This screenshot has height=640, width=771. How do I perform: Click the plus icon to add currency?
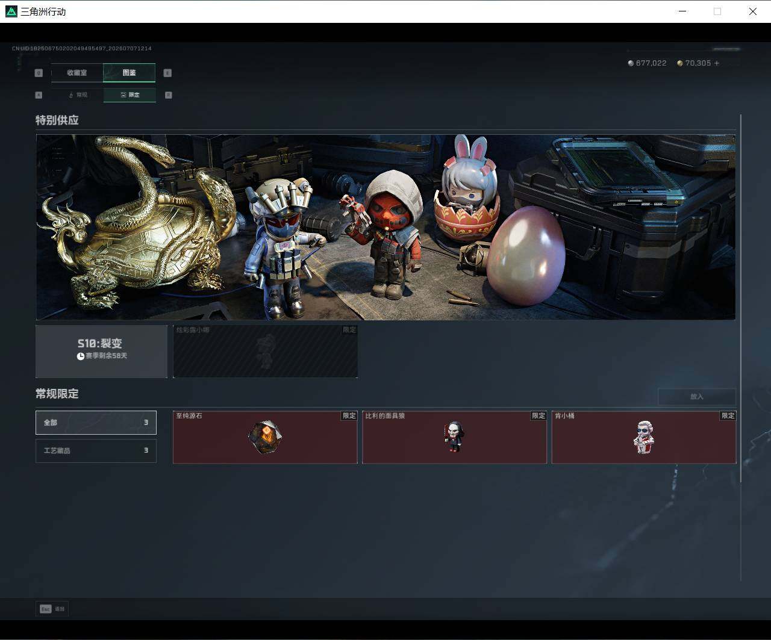717,63
